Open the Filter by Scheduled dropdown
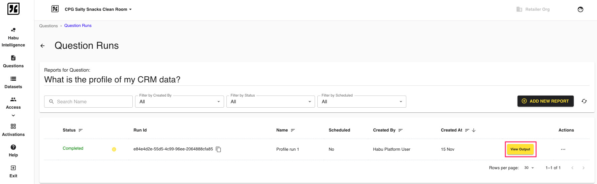597x184 pixels. click(362, 102)
